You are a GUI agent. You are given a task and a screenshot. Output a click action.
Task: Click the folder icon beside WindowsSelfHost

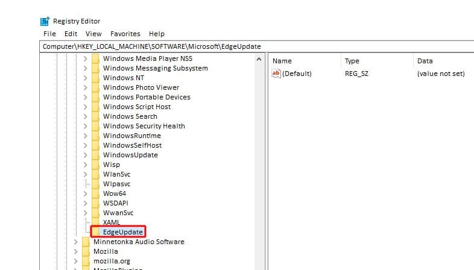pos(95,146)
